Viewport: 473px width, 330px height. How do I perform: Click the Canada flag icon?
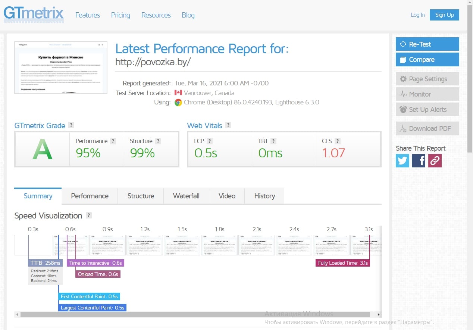coord(178,92)
